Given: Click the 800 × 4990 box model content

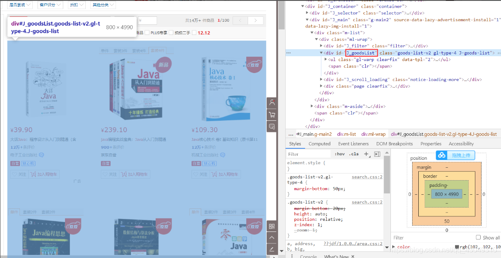Looking at the screenshot, I should [x=446, y=194].
